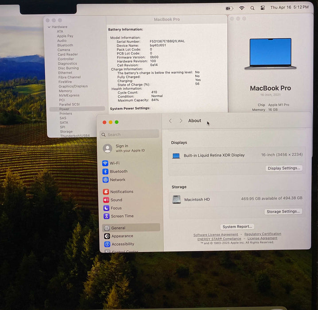Select Memory in System Information sidebar
Image resolution: width=318 pixels, height=310 pixels.
tap(65, 91)
